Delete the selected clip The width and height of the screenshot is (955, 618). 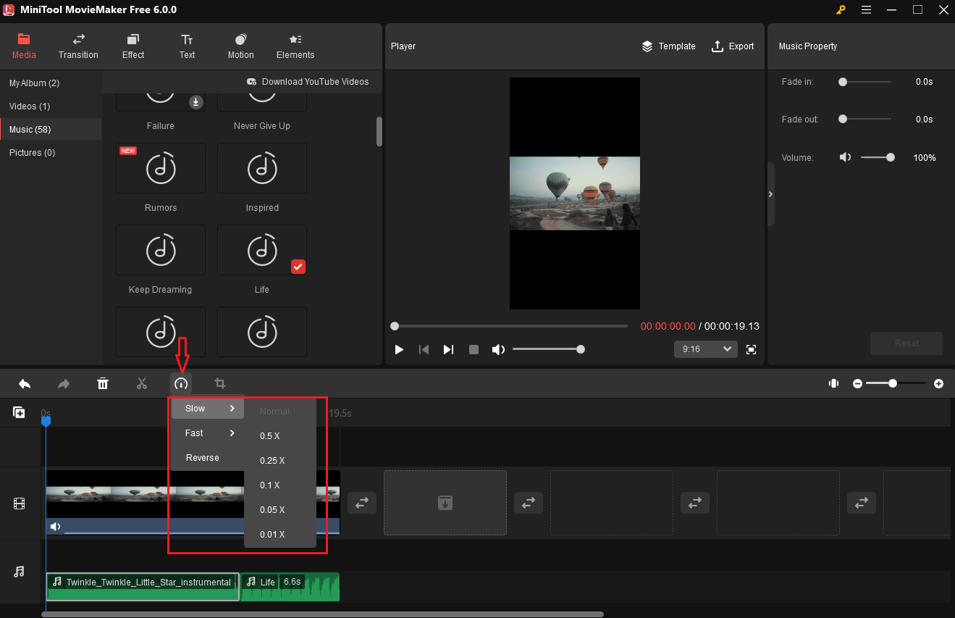pos(103,384)
